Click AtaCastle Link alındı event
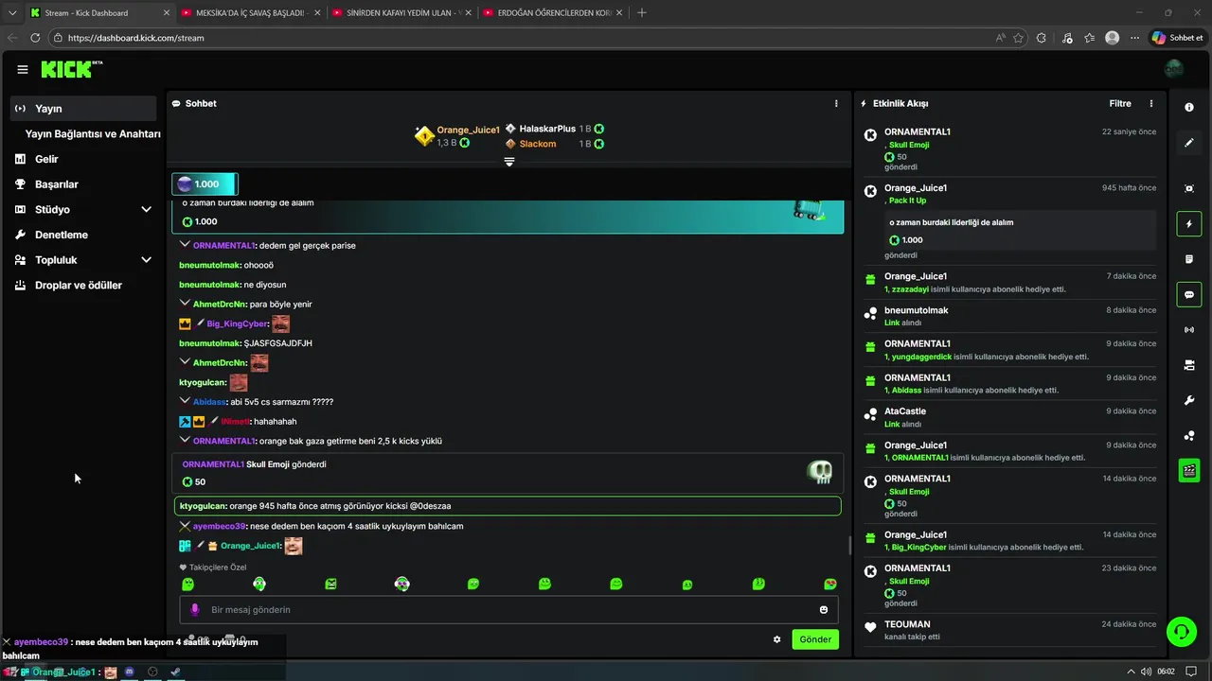The height and width of the screenshot is (681, 1212). pos(1009,417)
